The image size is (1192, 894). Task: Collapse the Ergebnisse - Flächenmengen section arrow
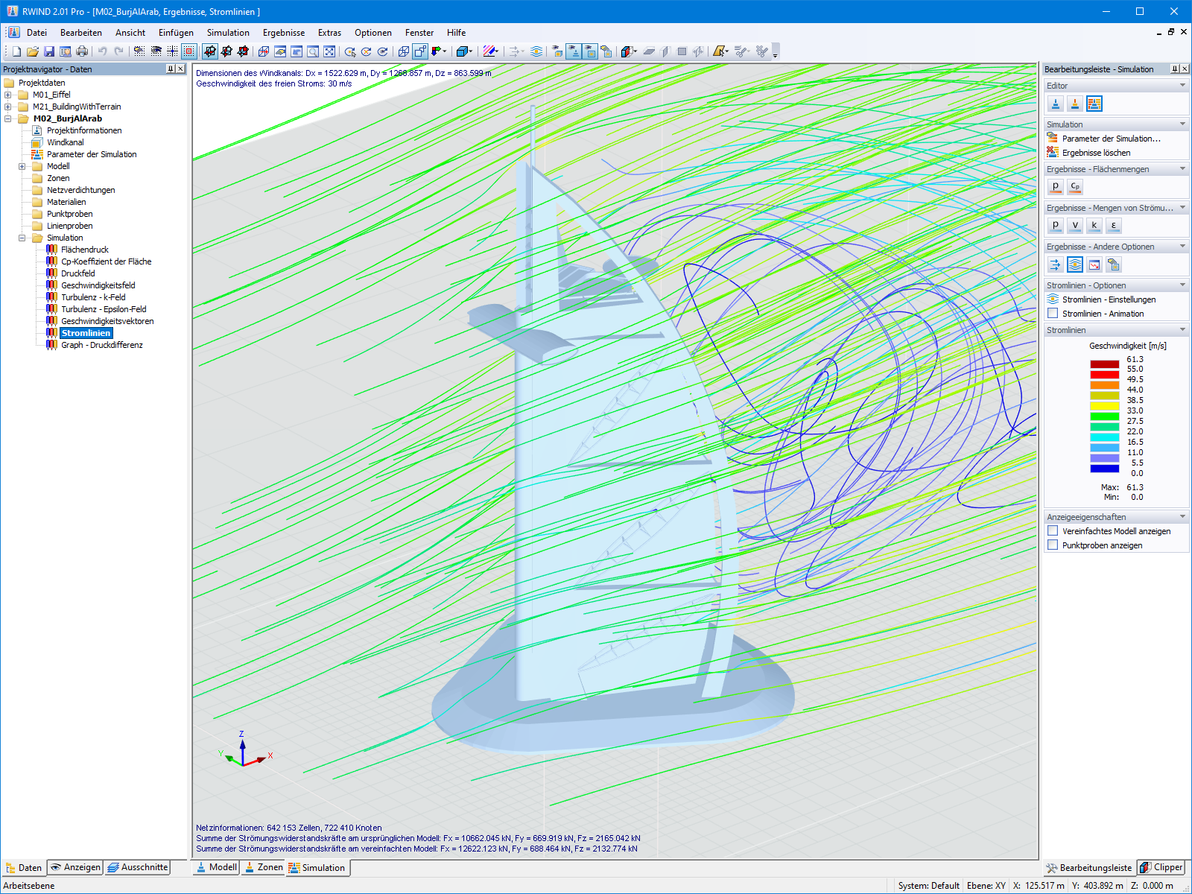[1182, 169]
